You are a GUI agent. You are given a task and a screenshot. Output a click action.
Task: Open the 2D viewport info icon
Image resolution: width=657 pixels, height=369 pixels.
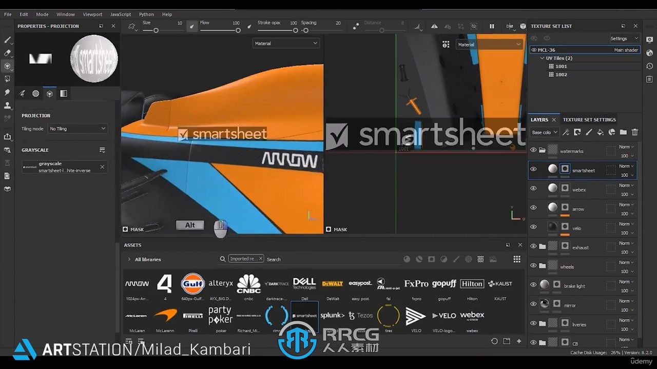click(446, 45)
